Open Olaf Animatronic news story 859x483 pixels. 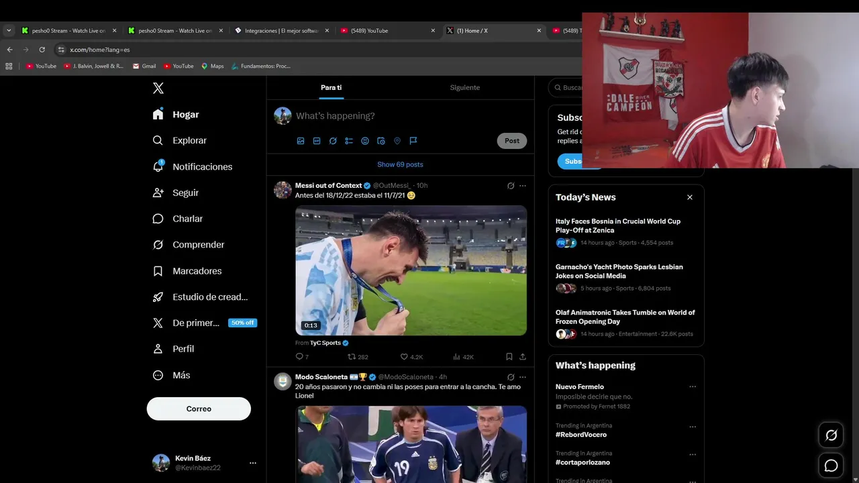point(625,323)
